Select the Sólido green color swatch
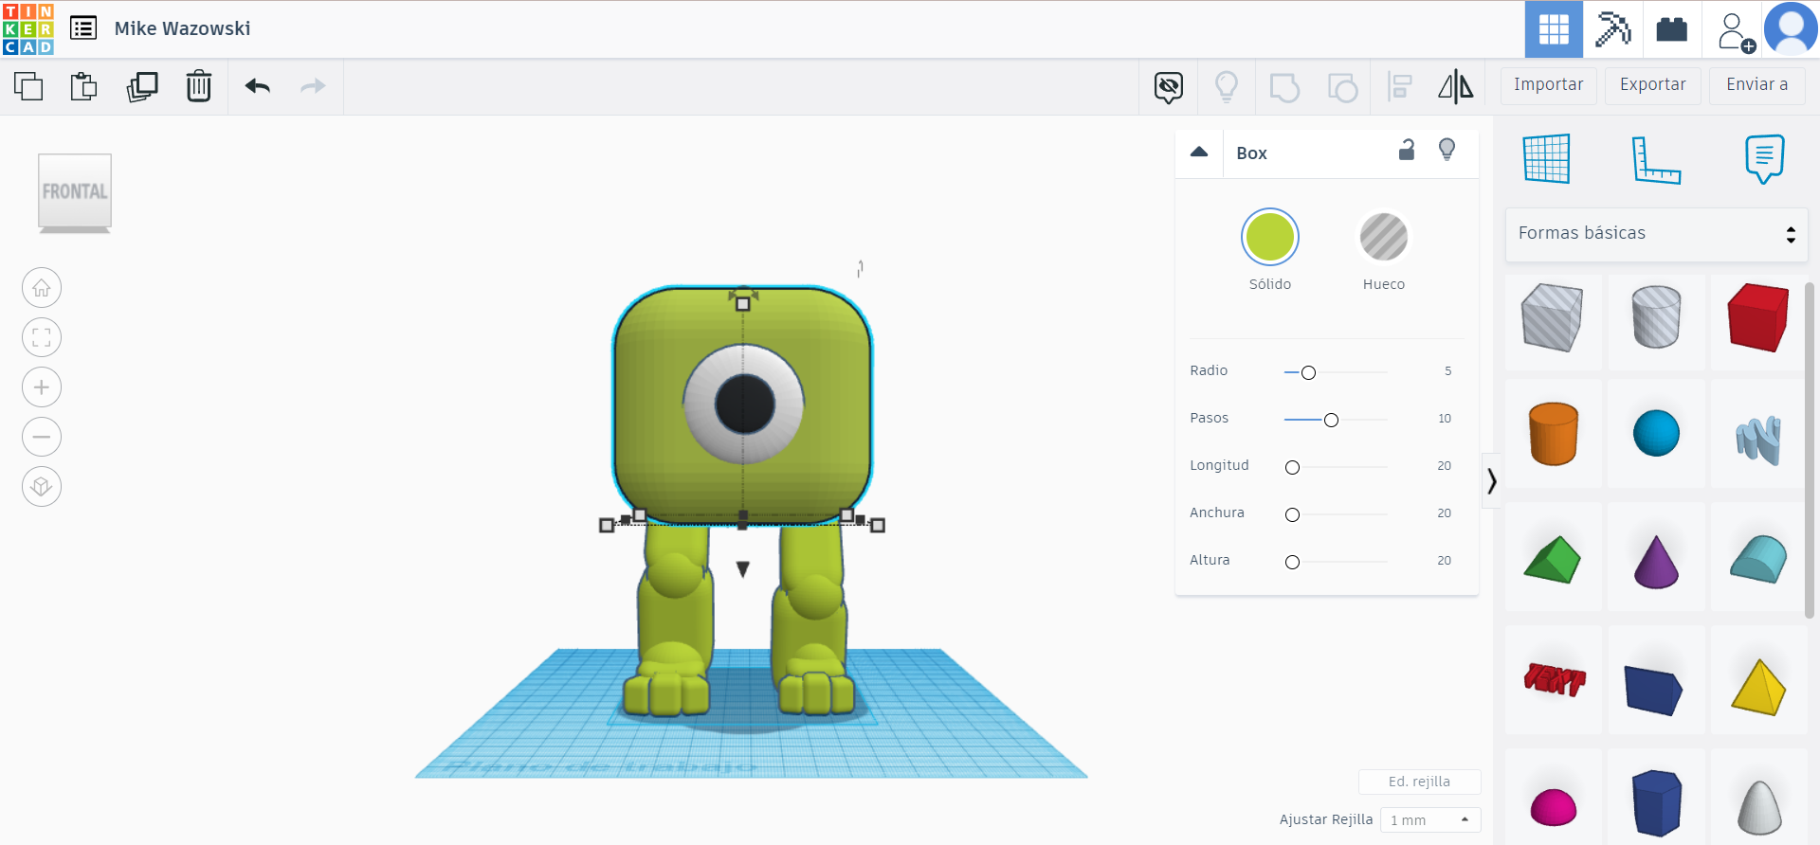The width and height of the screenshot is (1820, 845). tap(1270, 237)
